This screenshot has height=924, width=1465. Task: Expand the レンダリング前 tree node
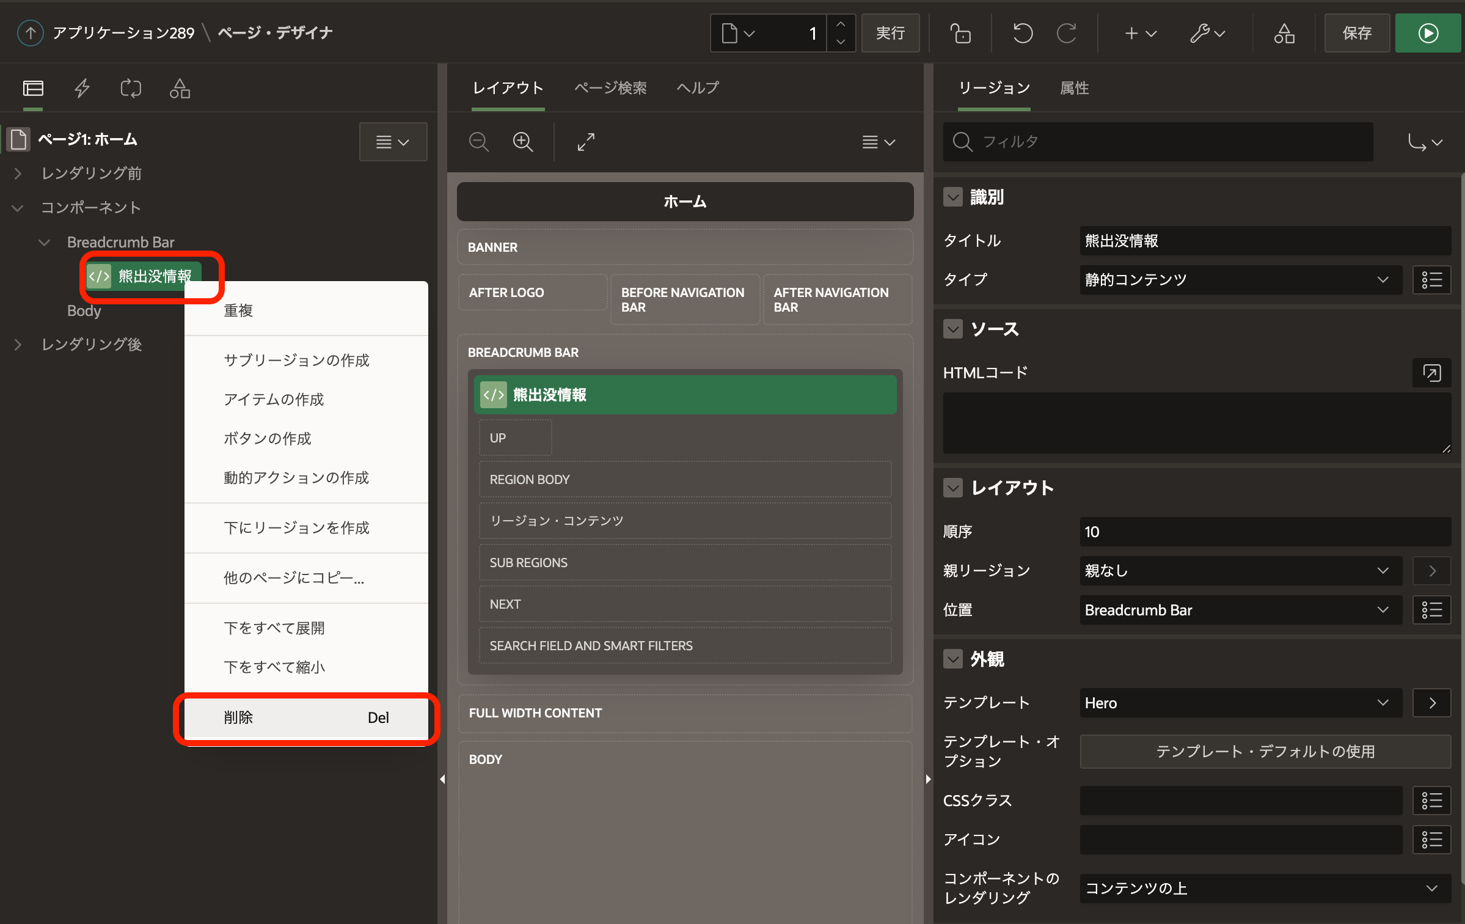(x=18, y=174)
